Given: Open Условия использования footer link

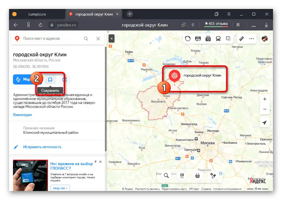Looking at the screenshot, I should 227,189.
